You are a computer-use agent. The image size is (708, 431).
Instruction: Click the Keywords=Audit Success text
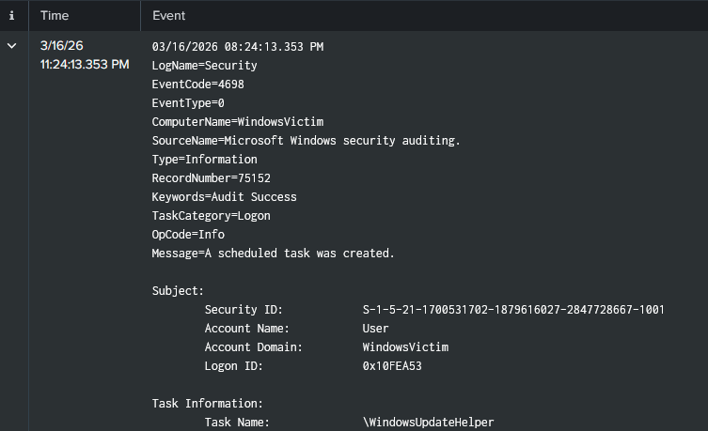pos(224,197)
